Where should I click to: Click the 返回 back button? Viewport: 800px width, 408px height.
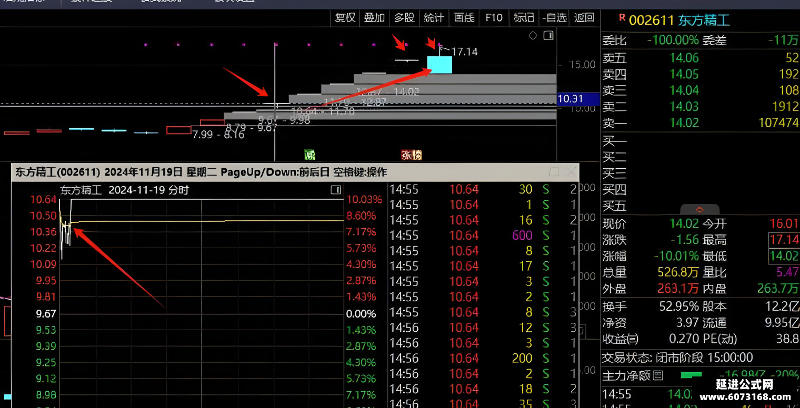[x=584, y=18]
